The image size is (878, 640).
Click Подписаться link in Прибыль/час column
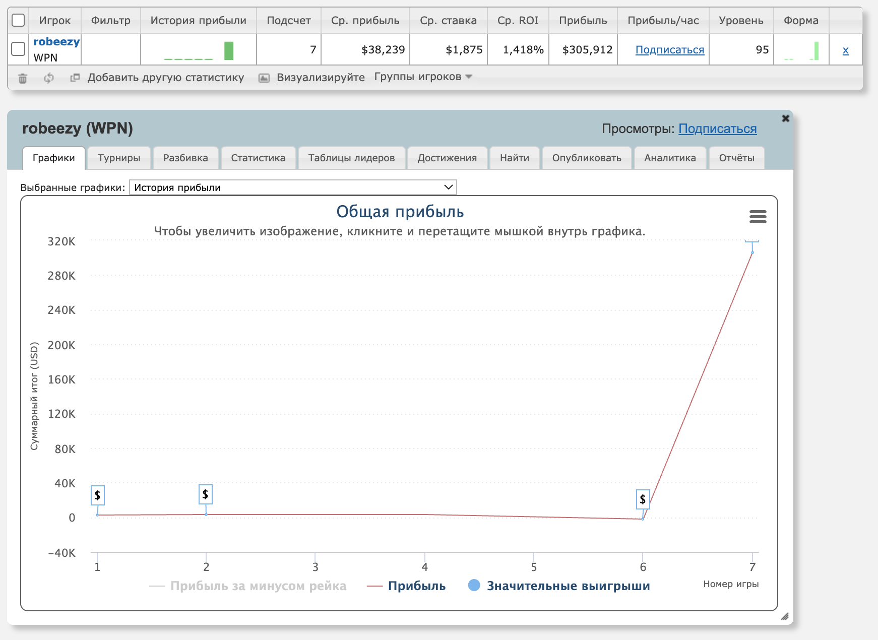pos(669,49)
